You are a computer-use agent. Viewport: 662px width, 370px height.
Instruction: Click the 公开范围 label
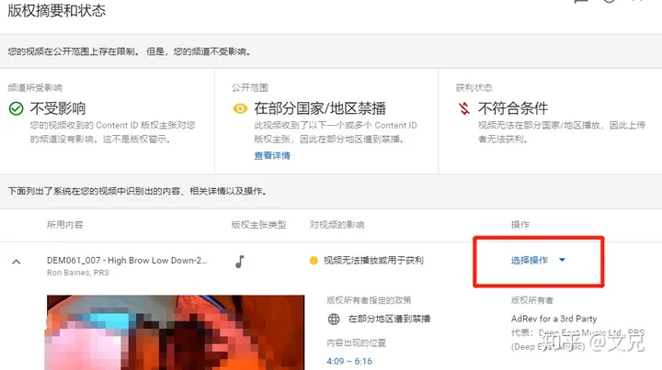coord(249,87)
